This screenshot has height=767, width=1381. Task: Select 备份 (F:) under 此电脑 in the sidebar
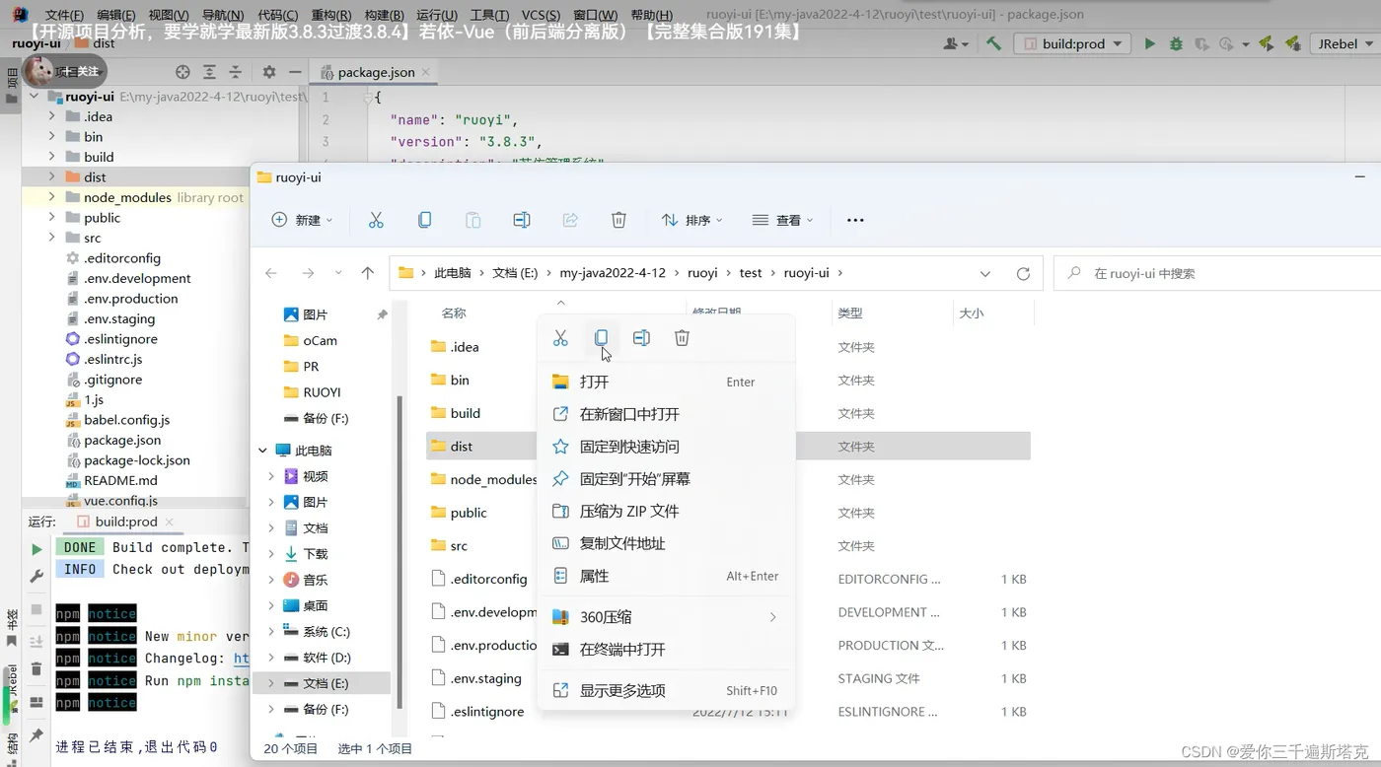pos(326,709)
